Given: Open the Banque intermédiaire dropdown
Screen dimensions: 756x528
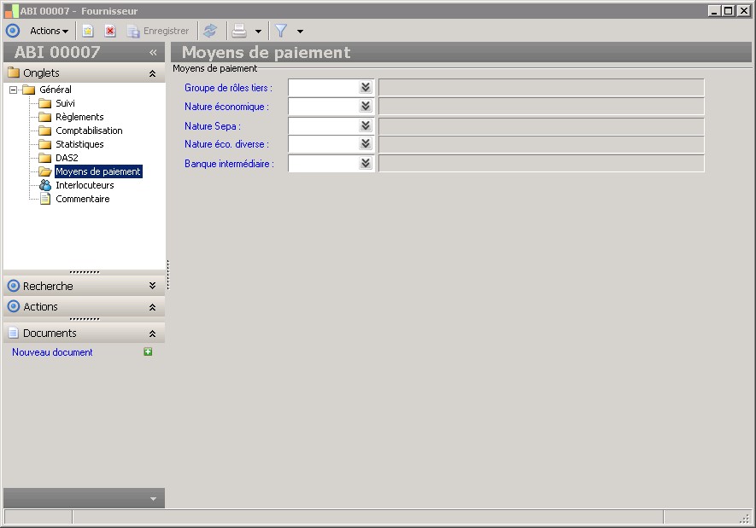Looking at the screenshot, I should (x=366, y=164).
